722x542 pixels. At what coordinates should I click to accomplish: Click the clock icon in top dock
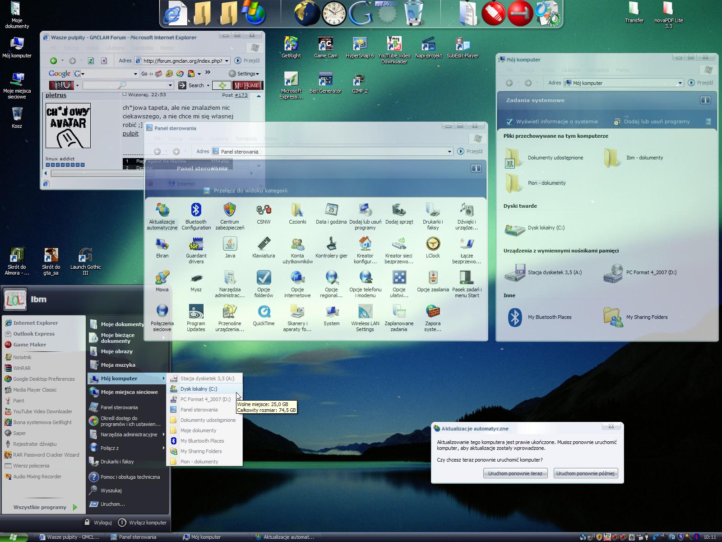333,14
